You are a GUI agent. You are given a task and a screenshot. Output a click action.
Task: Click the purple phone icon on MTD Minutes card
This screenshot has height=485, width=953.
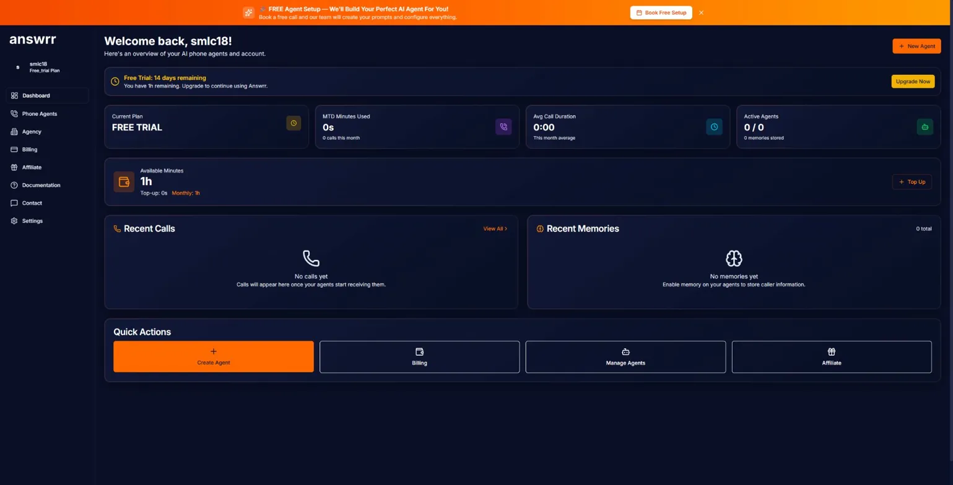503,127
